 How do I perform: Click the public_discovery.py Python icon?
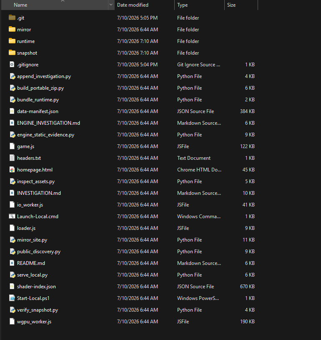tap(12, 252)
